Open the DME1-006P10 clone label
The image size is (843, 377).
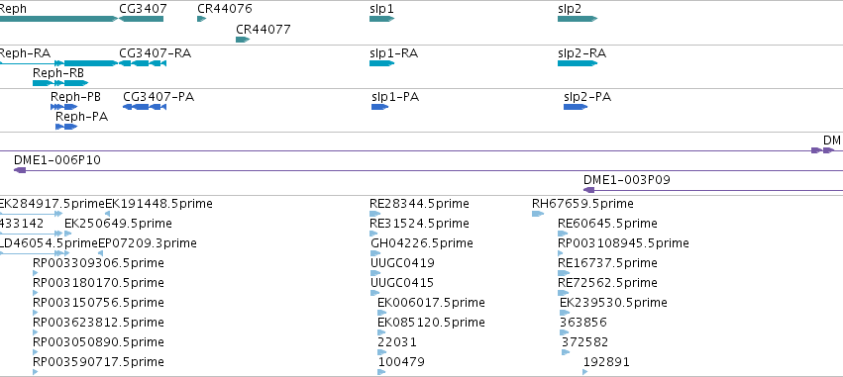(x=57, y=160)
